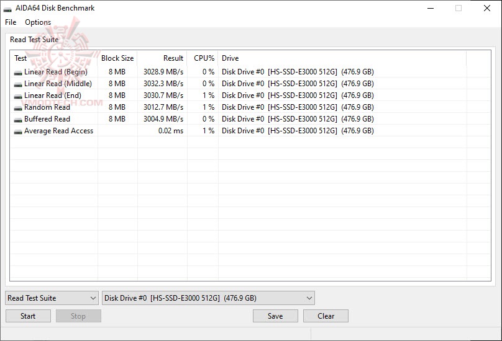Screen dimensions: 502x341
Task: Click the 3012.7 MB/s result value
Action: tap(163, 107)
